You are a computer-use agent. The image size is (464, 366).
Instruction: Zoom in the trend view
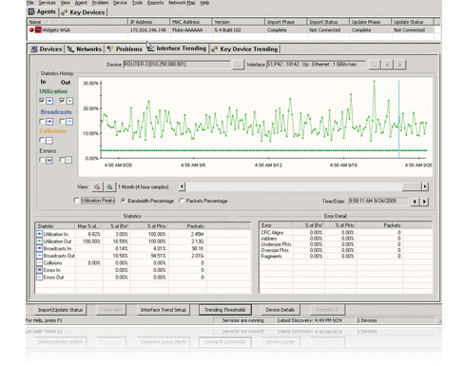point(109,187)
